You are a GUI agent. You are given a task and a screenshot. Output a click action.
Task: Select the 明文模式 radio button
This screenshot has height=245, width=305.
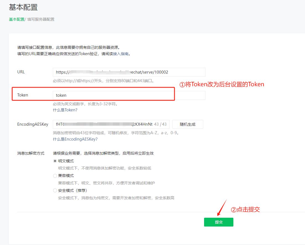[55, 161]
